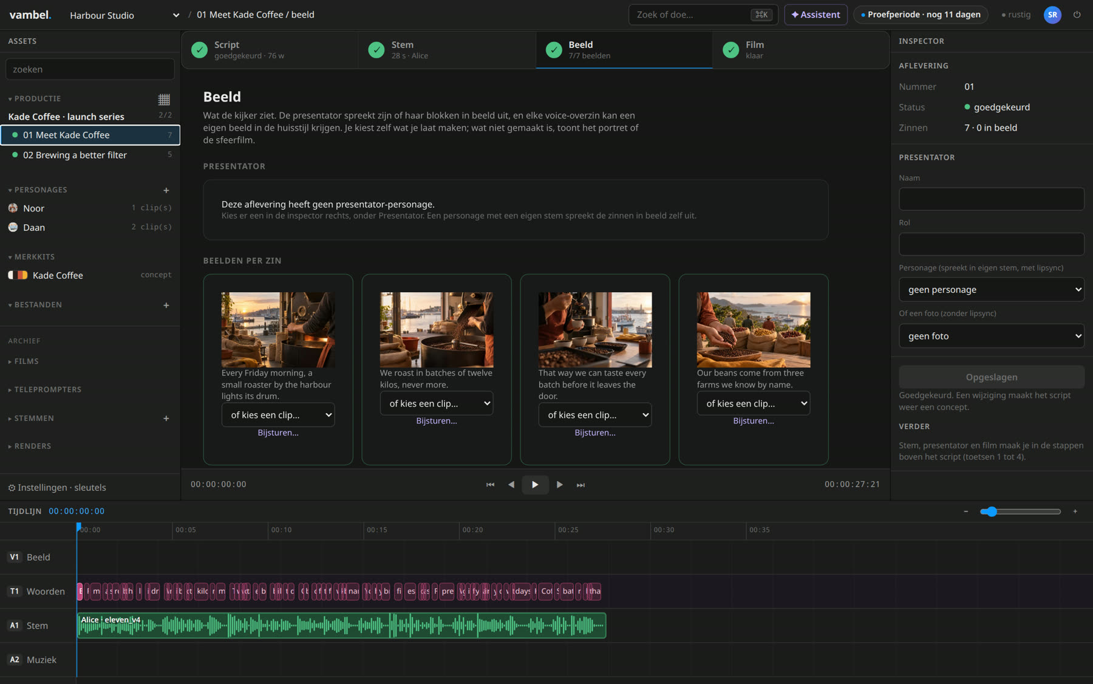Expand the Films archive section
1093x684 pixels.
24,361
